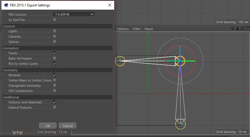Confirm export with the OK button
This screenshot has width=250, height=137.
[48, 126]
